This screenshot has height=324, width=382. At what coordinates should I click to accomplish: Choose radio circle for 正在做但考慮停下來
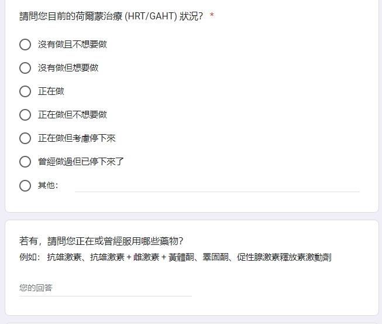click(25, 138)
